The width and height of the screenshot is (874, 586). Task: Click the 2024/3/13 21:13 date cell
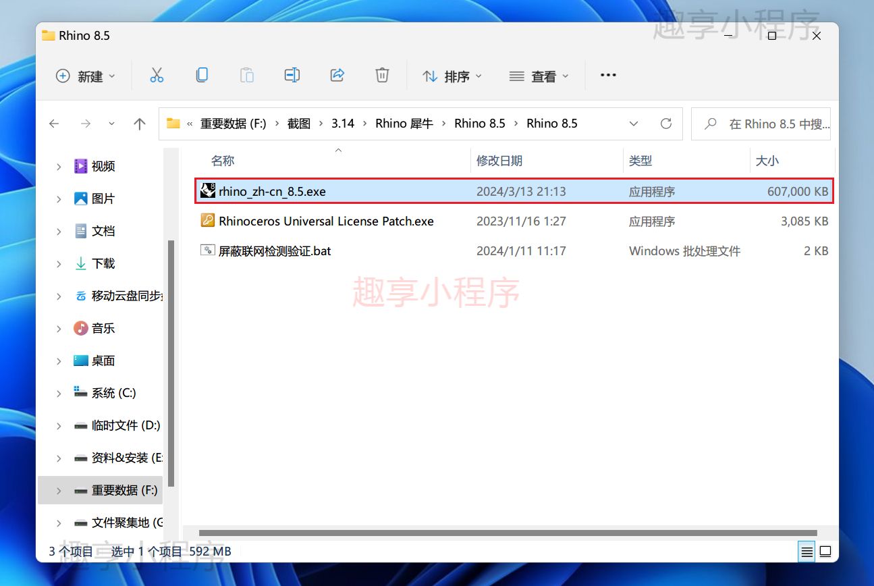point(521,192)
